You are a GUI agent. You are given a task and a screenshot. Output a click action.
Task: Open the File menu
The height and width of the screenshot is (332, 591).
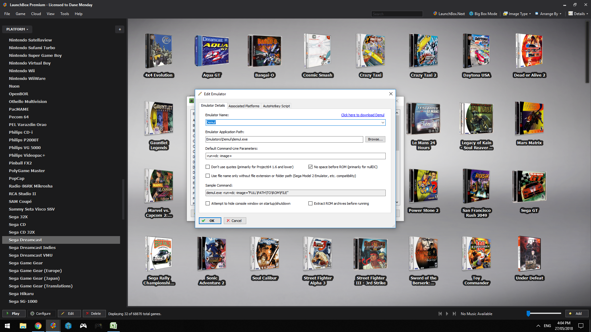coord(7,14)
